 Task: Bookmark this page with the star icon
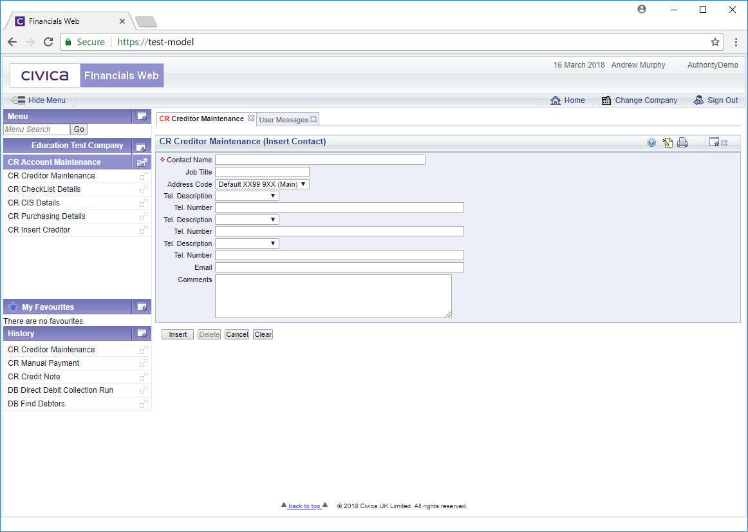coord(715,42)
